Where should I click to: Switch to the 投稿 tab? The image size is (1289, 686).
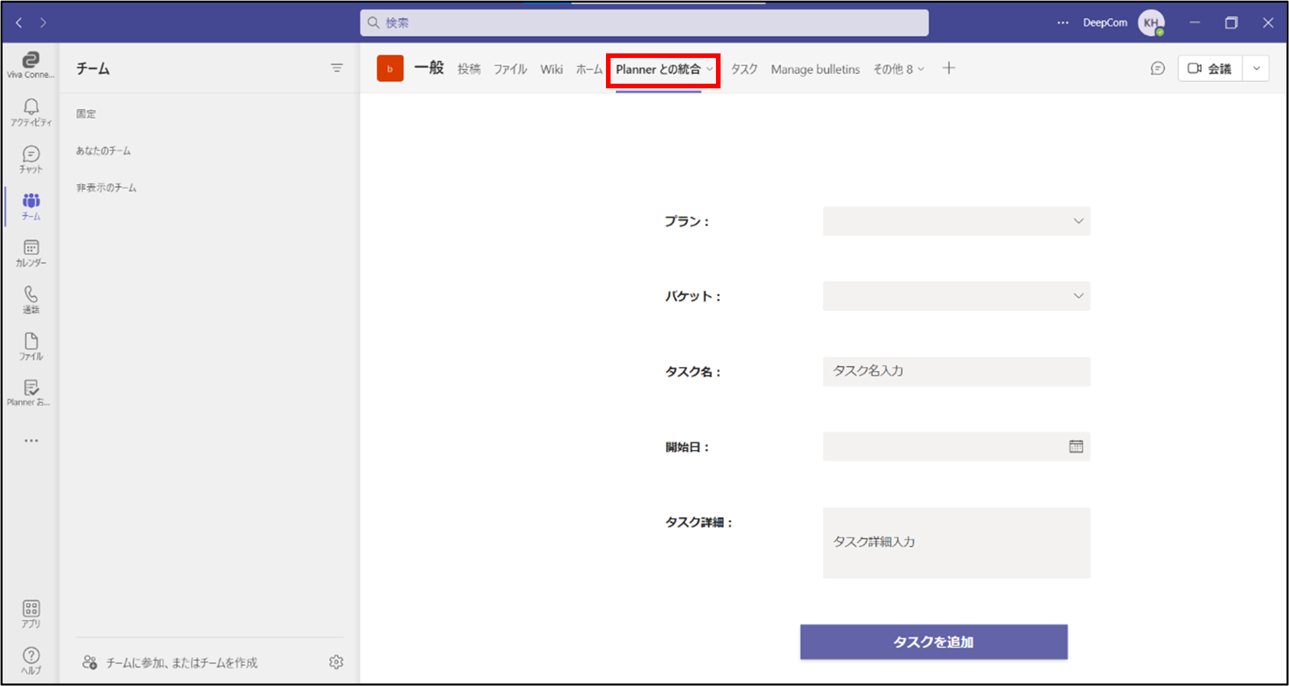point(469,69)
